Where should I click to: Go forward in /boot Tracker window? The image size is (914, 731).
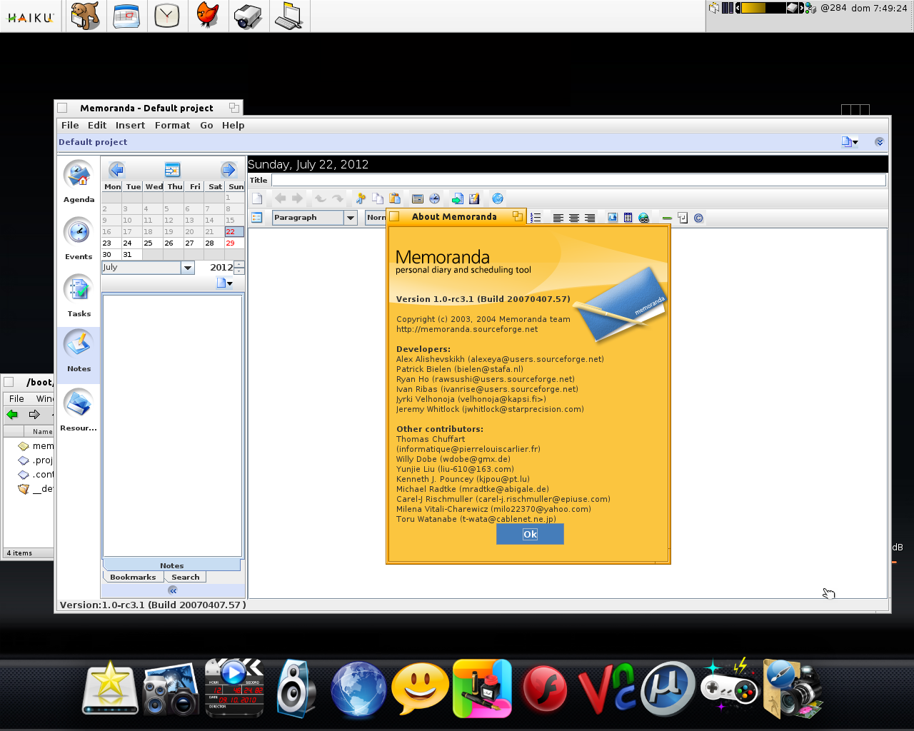34,414
